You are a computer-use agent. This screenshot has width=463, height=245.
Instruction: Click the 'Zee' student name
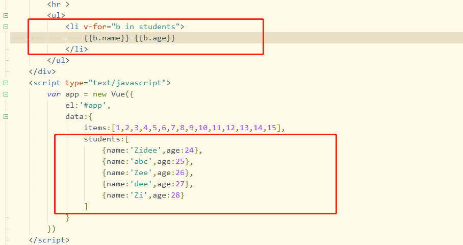[141, 173]
